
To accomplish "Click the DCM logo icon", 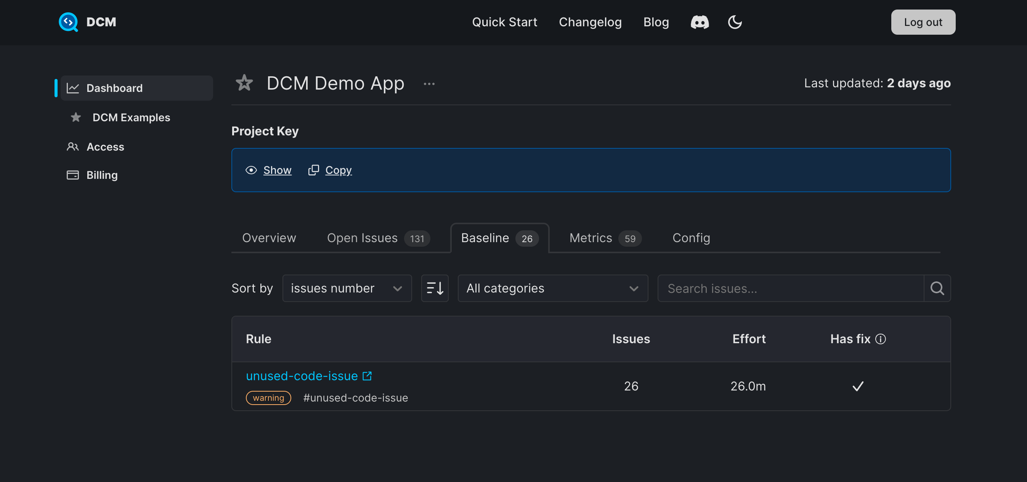I will pyautogui.click(x=68, y=22).
